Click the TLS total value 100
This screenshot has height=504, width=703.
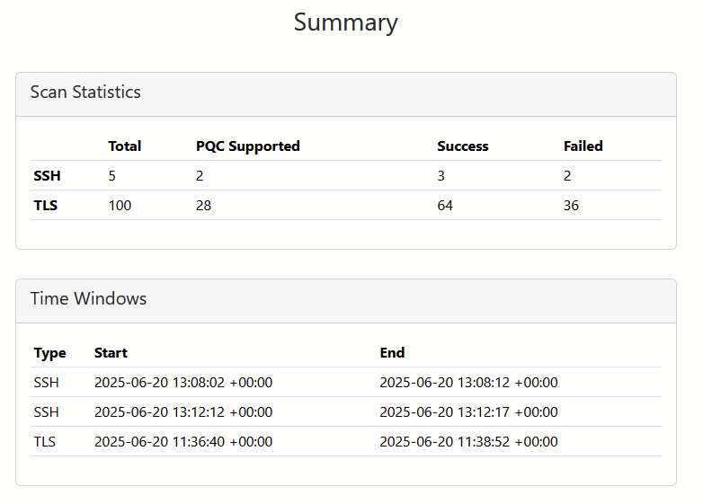click(x=120, y=206)
